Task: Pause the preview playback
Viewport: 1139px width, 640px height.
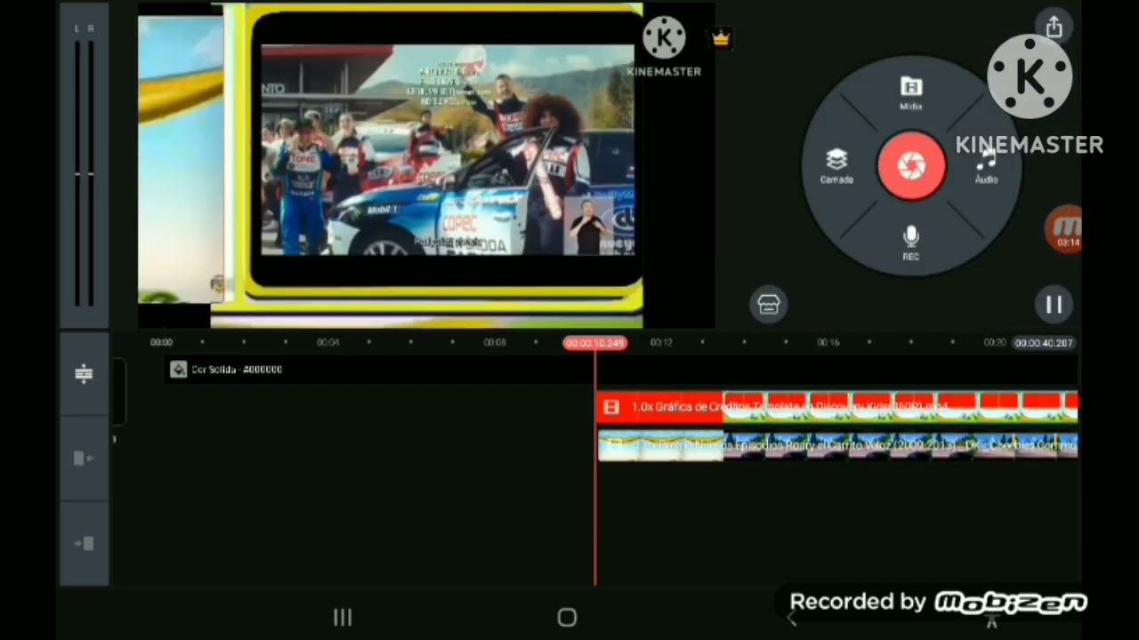Action: coord(1054,305)
